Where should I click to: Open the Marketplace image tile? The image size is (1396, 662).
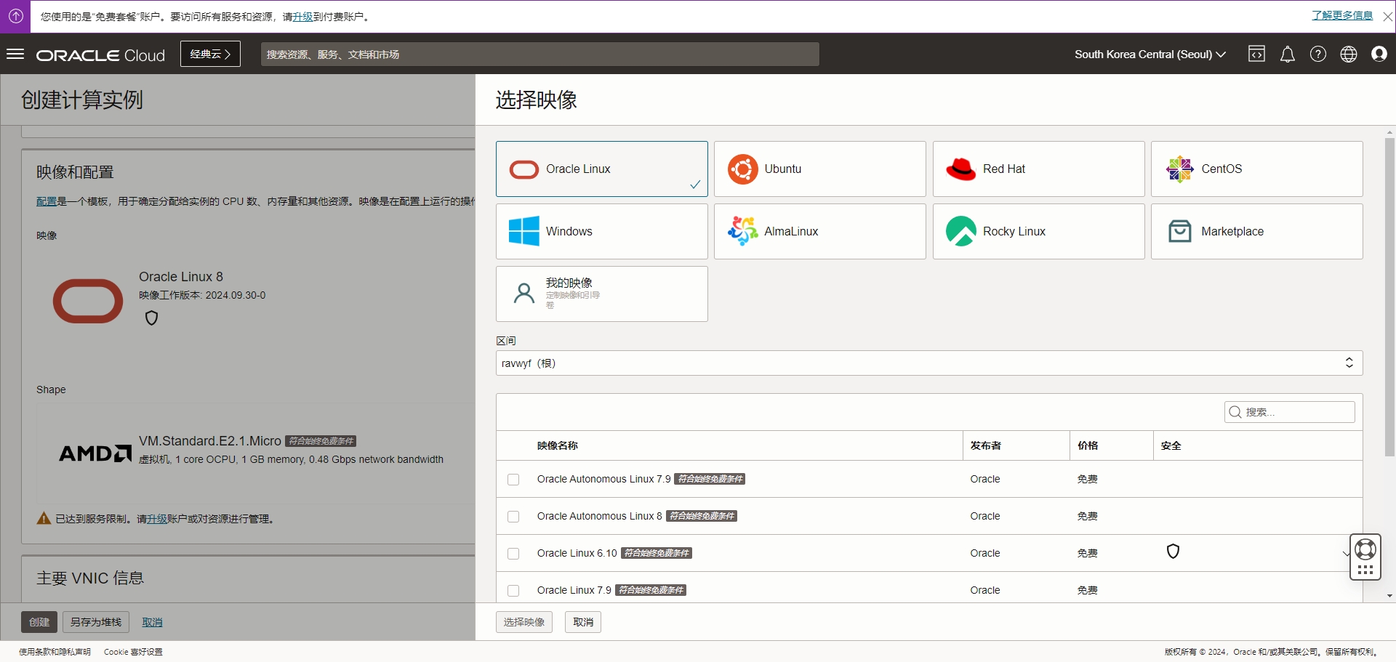(x=1256, y=231)
